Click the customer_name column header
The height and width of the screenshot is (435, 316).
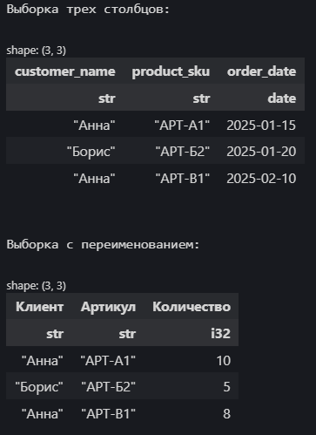(x=65, y=71)
